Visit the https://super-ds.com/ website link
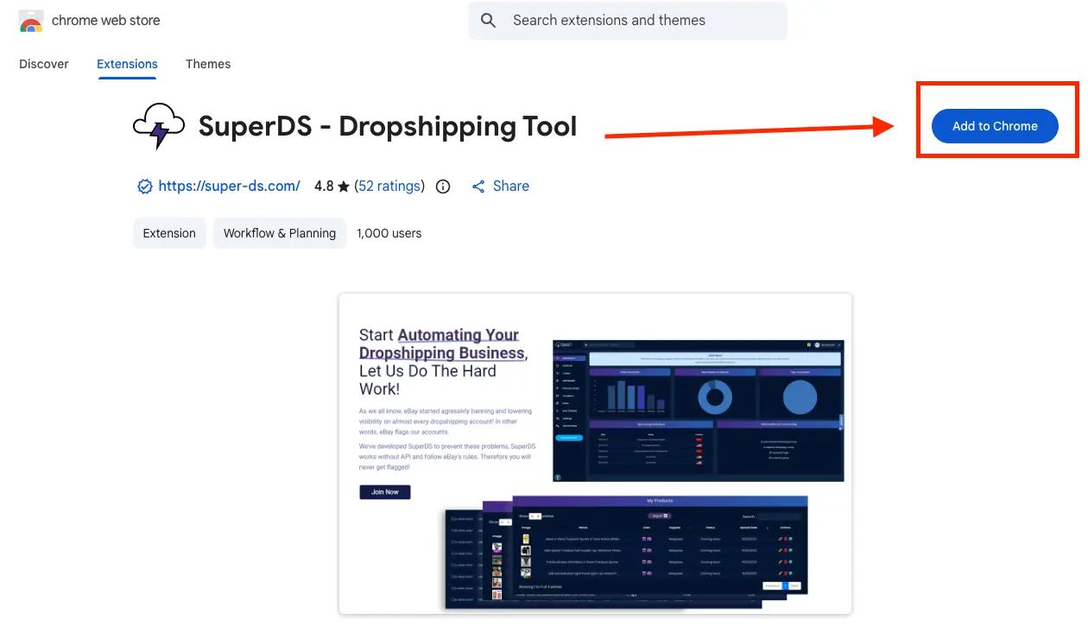The image size is (1088, 639). pyautogui.click(x=229, y=186)
